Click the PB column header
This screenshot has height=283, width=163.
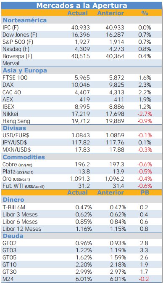(x=145, y=192)
